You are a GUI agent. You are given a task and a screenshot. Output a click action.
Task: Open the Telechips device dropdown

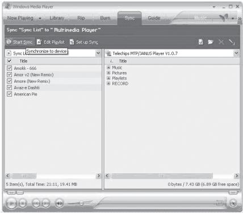pos(236,53)
